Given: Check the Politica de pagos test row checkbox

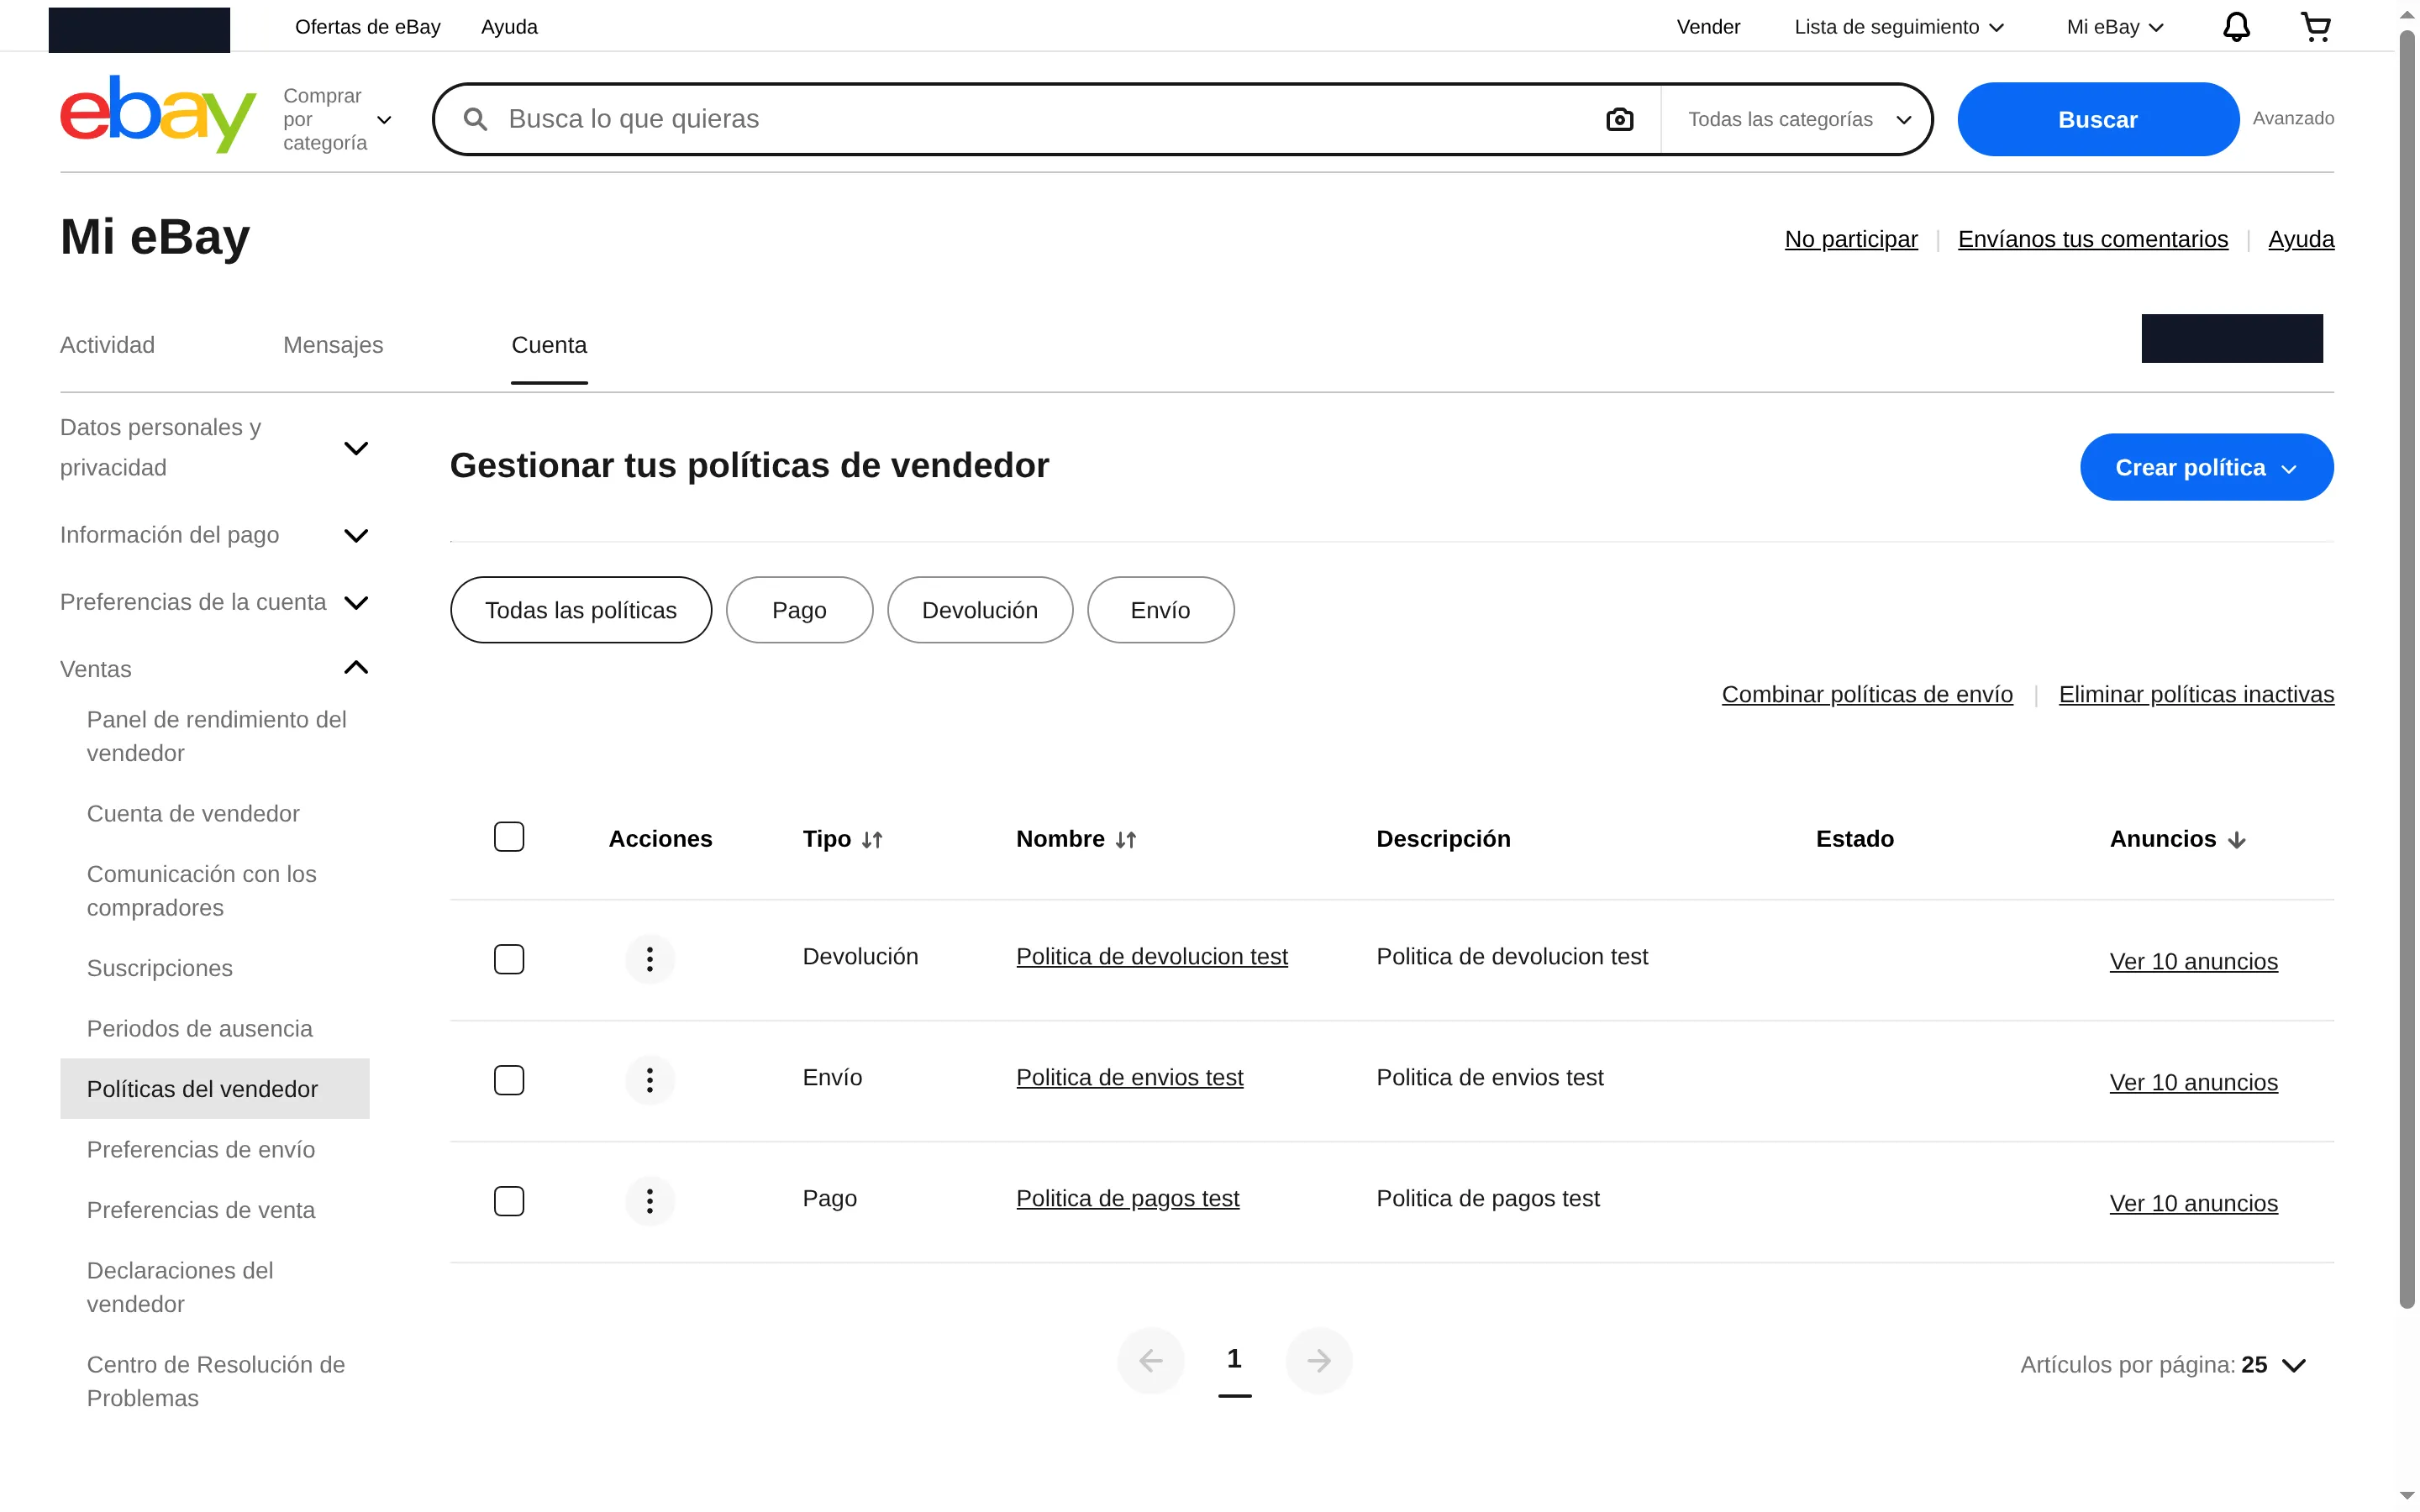Looking at the screenshot, I should [x=509, y=1201].
